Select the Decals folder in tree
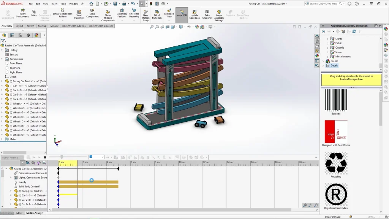This screenshot has height=219, width=389. click(334, 65)
